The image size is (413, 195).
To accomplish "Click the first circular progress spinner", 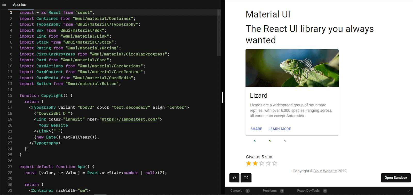I will click(255, 141).
